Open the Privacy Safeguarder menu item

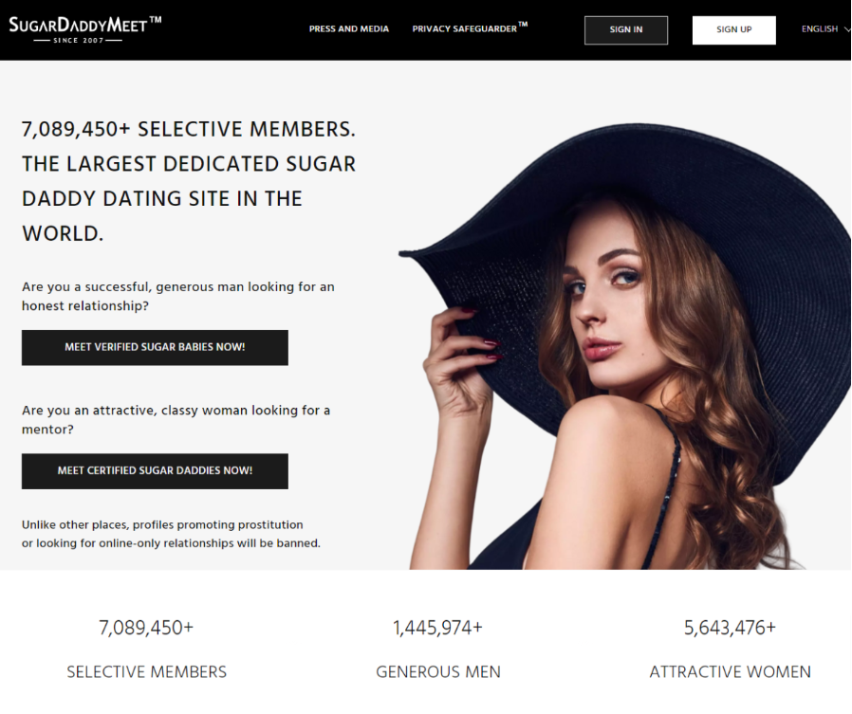point(470,28)
